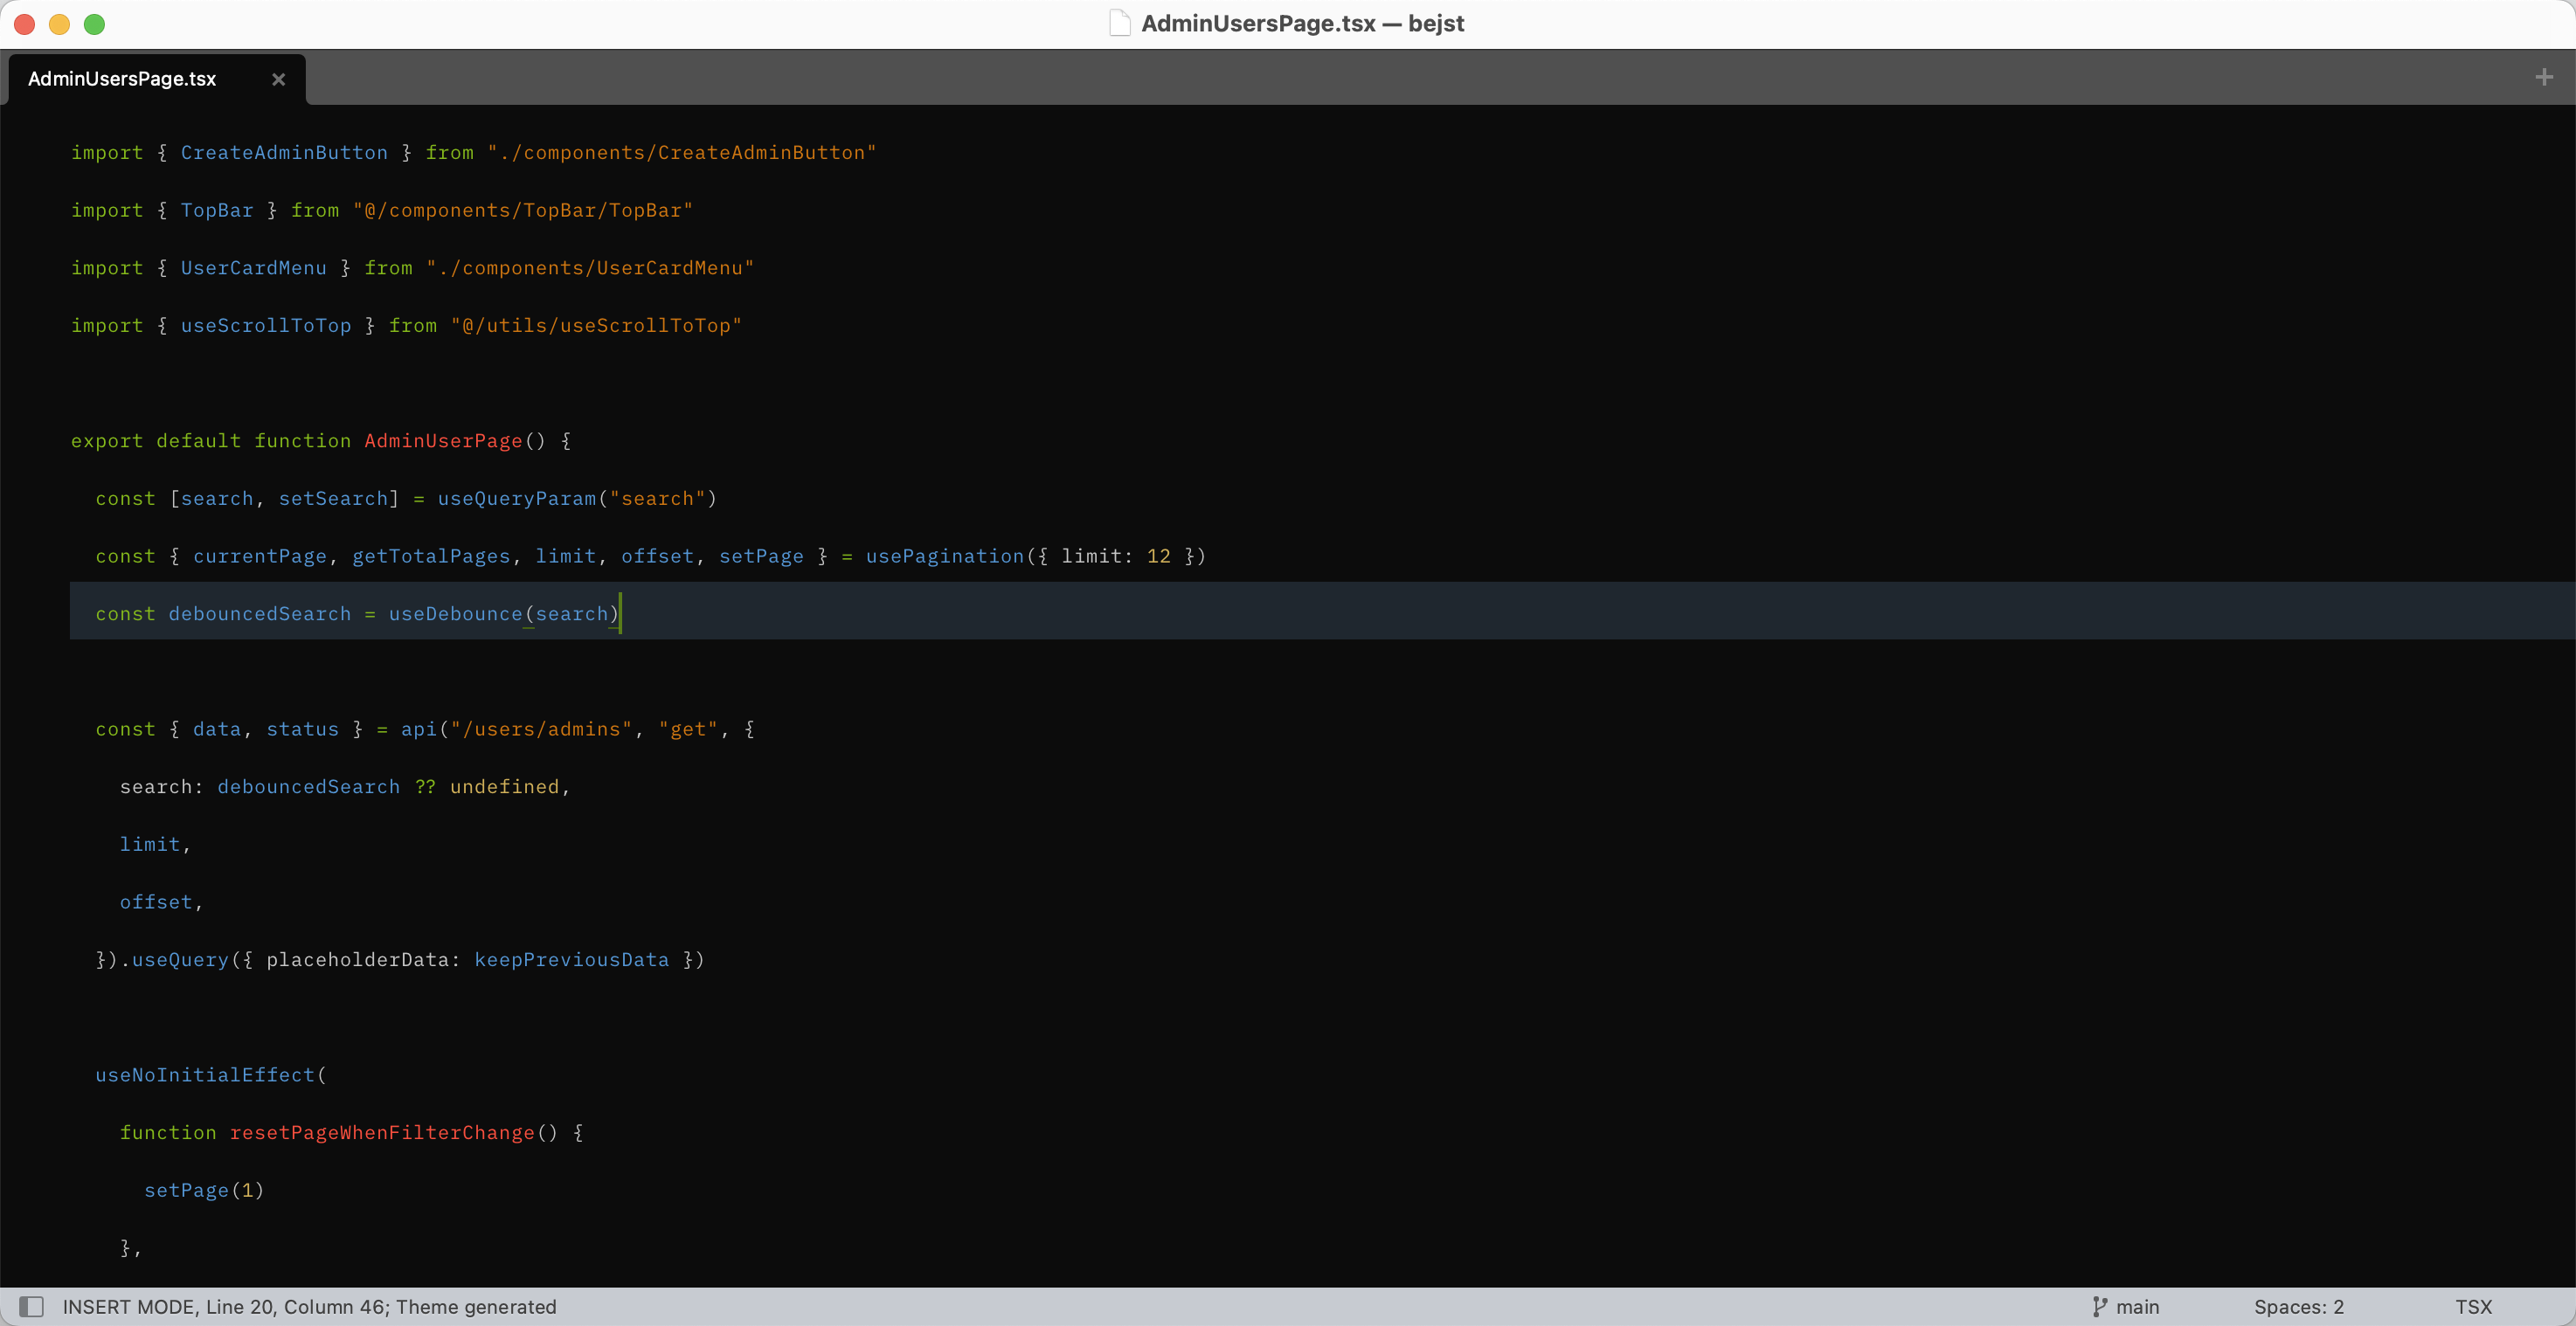The image size is (2576, 1326).
Task: Click the useScrollToTop import identifier
Action: (x=266, y=325)
